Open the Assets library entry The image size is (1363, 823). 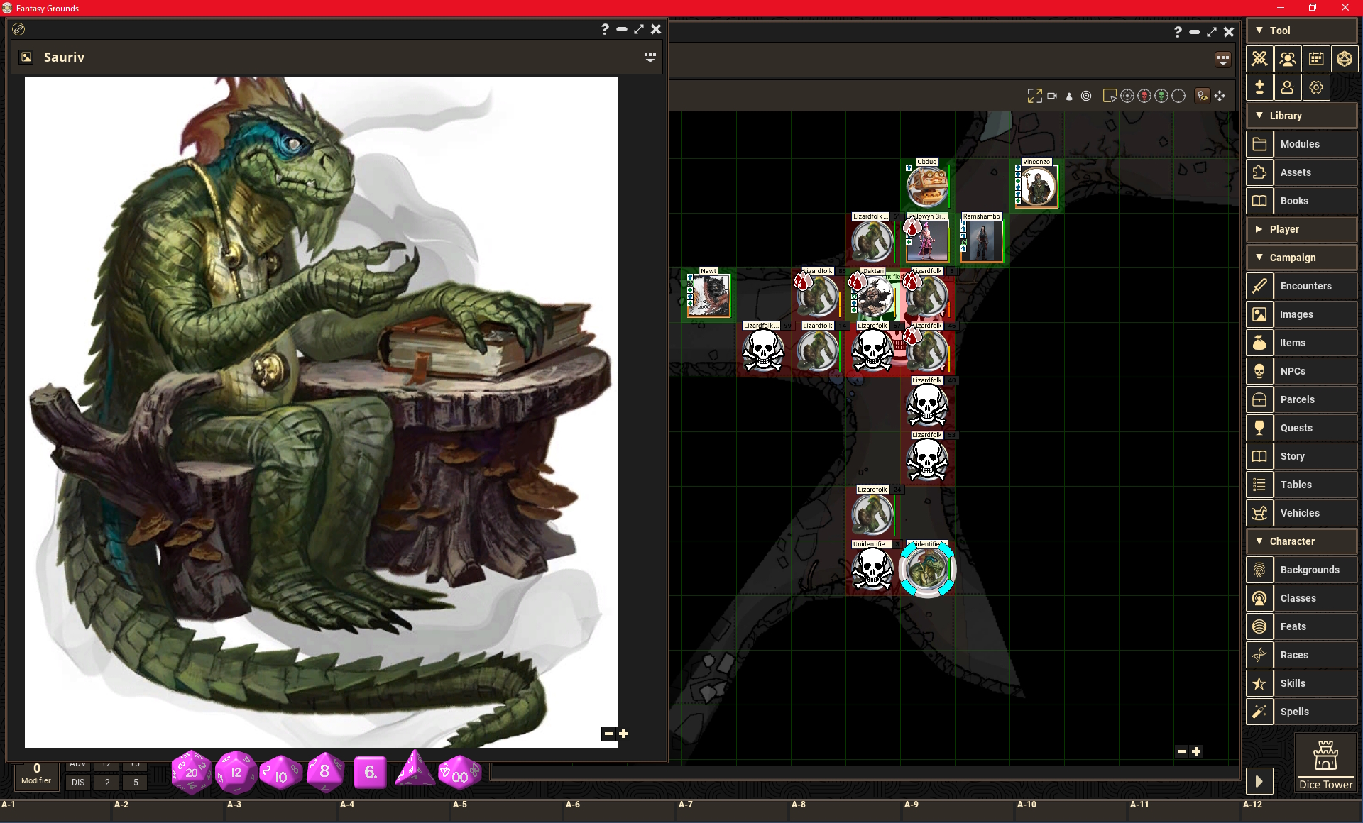tap(1301, 172)
